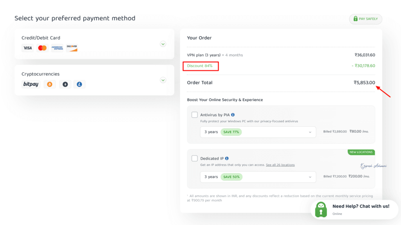Open Antivirus 3 years plan dropdown
This screenshot has height=225, width=401.
coord(258,132)
